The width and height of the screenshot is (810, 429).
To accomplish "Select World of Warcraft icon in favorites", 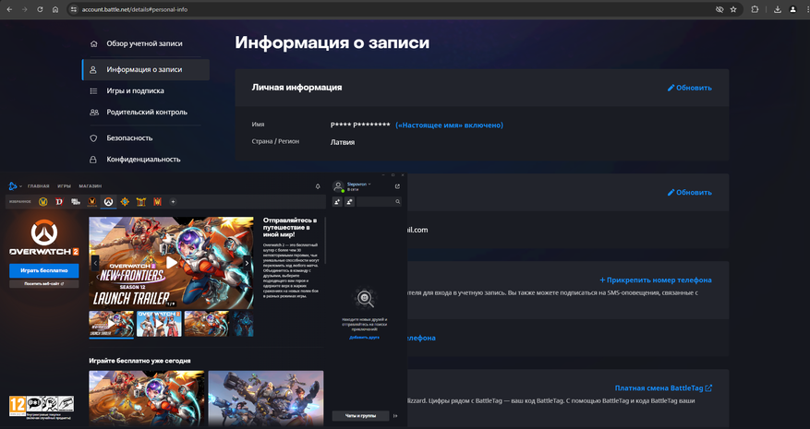I will pyautogui.click(x=43, y=202).
